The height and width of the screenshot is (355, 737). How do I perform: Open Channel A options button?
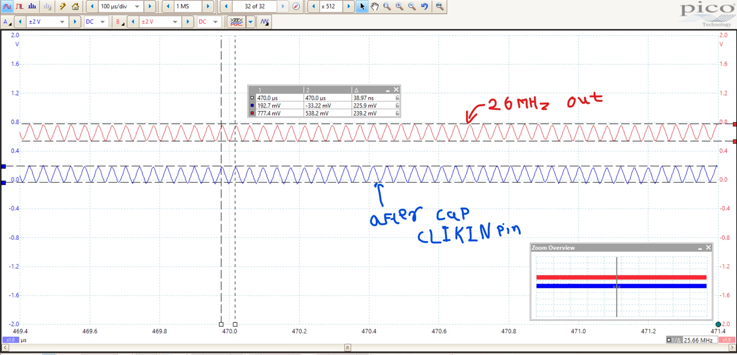tap(7, 22)
